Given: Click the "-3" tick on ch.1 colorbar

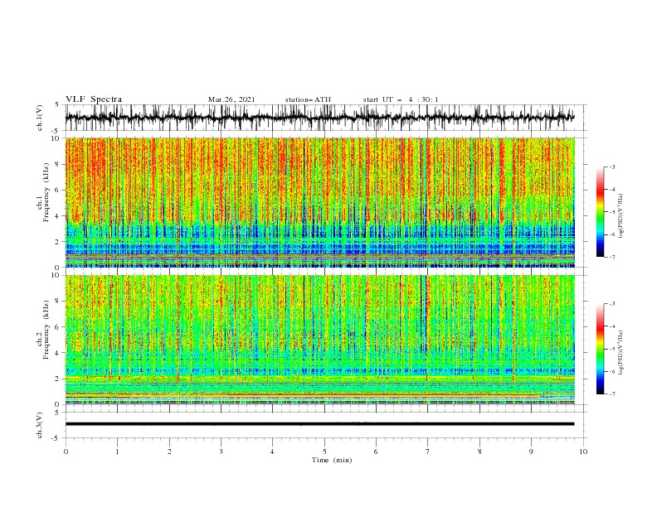Looking at the screenshot, I should [x=612, y=167].
